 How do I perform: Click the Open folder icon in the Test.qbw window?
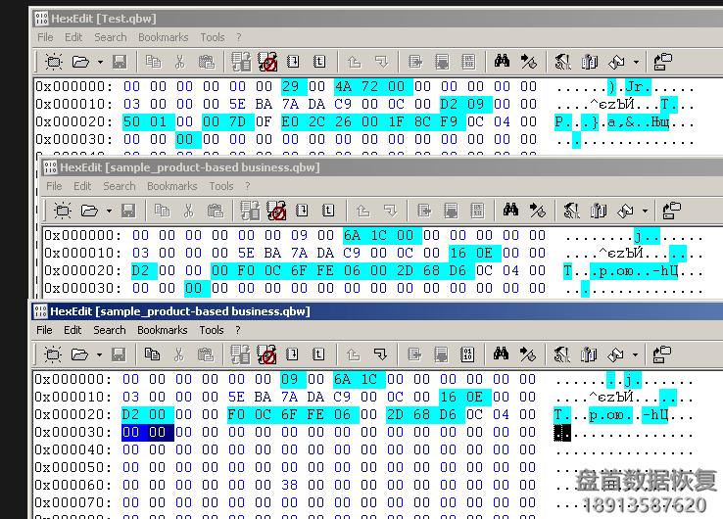point(80,62)
